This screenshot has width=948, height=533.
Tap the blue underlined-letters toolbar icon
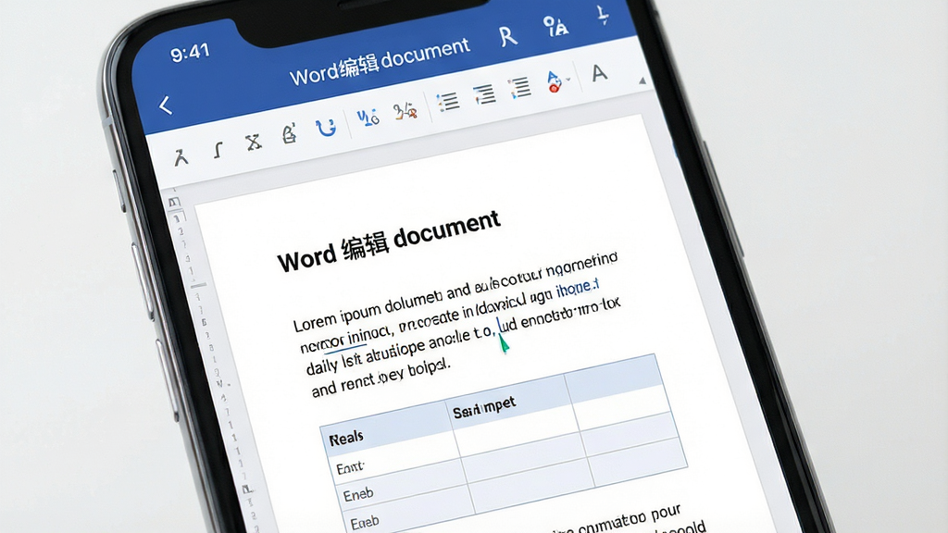(368, 118)
